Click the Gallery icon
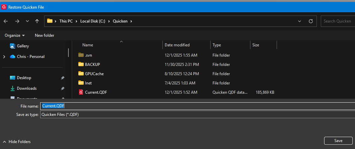 12,46
